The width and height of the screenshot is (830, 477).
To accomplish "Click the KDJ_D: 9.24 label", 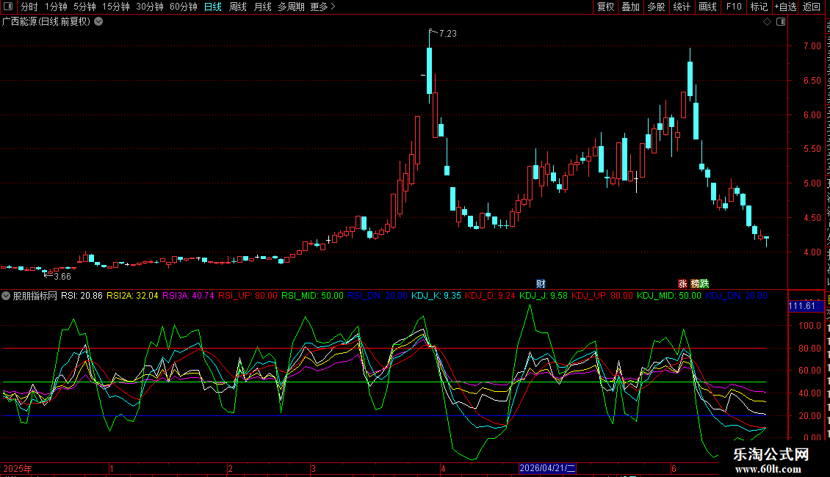I will (490, 296).
